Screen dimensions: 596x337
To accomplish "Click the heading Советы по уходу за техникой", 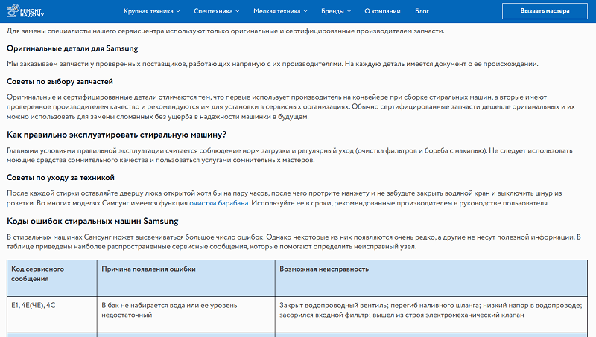I will (x=60, y=178).
